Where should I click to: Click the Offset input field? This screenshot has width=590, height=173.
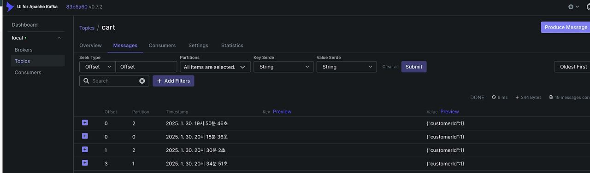[146, 67]
